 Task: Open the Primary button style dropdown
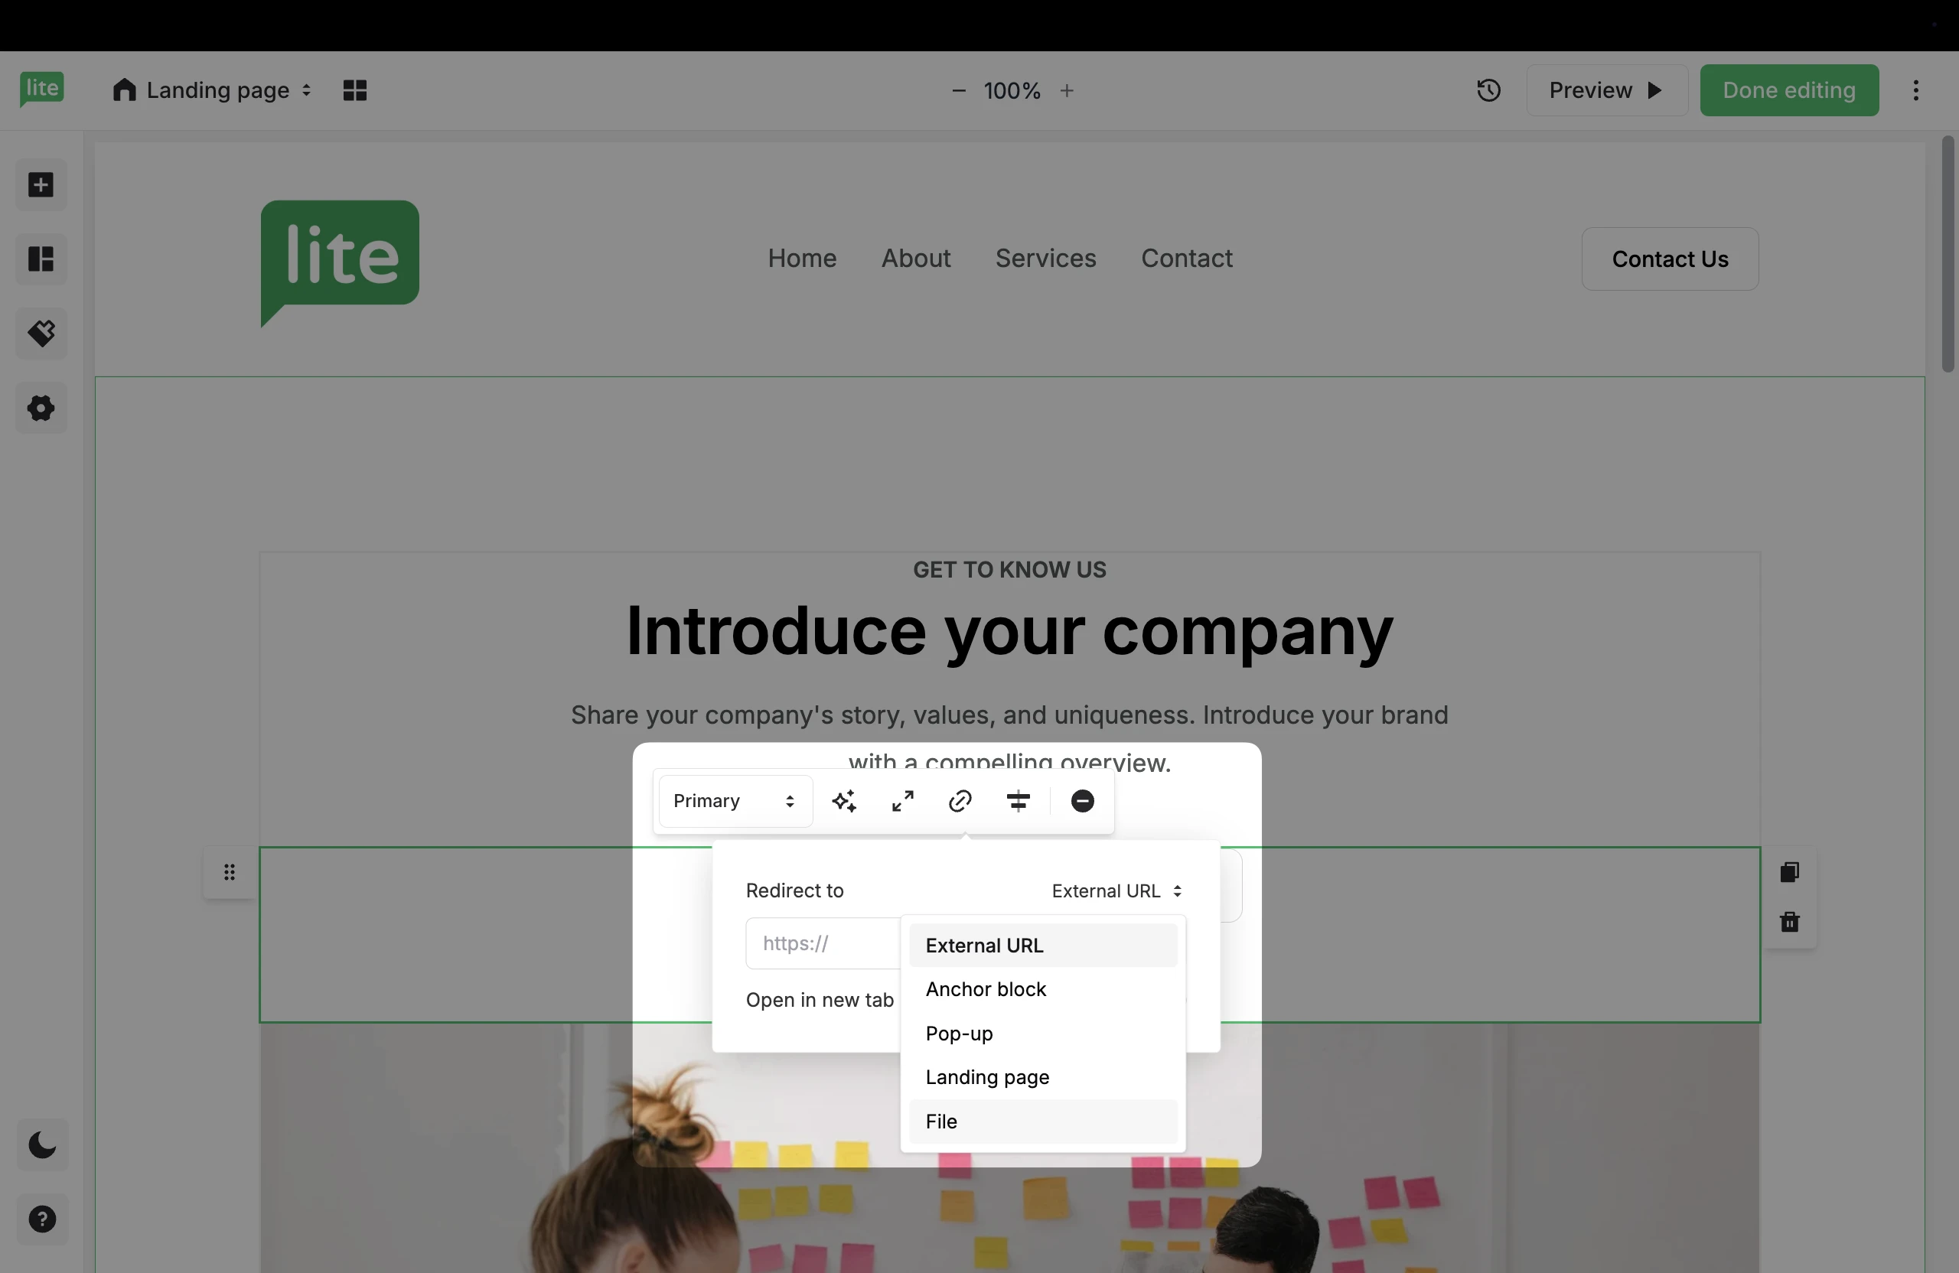pyautogui.click(x=733, y=801)
